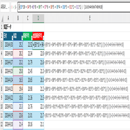The image size is (130, 130).
Task: Select row 6 header
Action: click(x=2, y=71)
